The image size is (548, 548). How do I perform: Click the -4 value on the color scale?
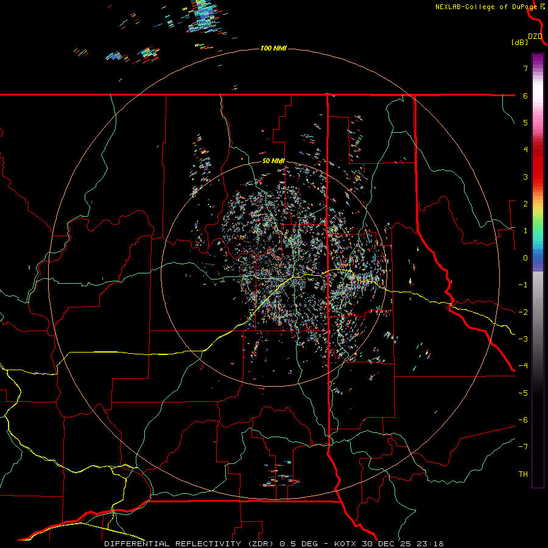(x=523, y=366)
